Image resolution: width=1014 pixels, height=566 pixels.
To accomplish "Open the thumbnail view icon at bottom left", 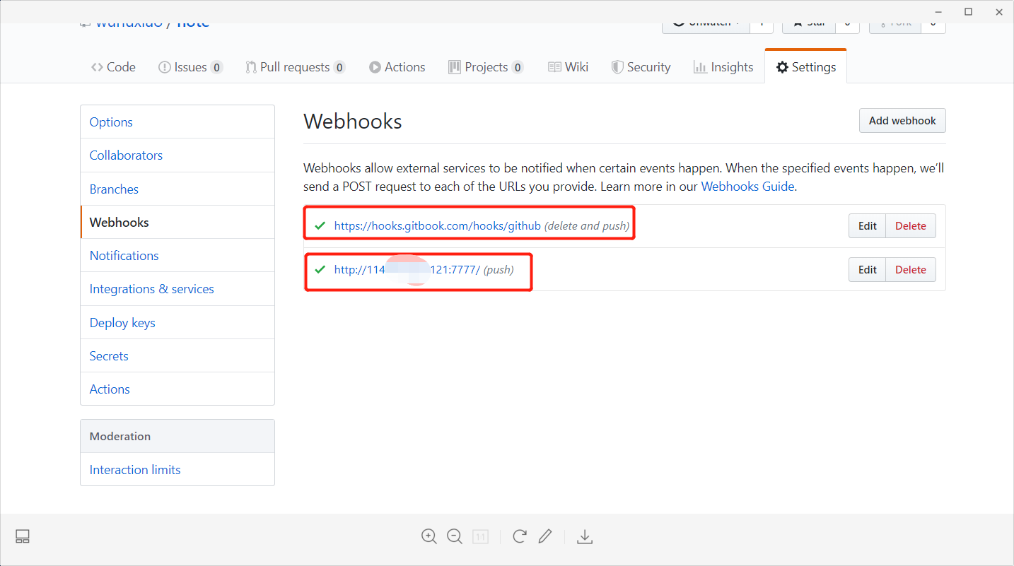I will [x=23, y=536].
